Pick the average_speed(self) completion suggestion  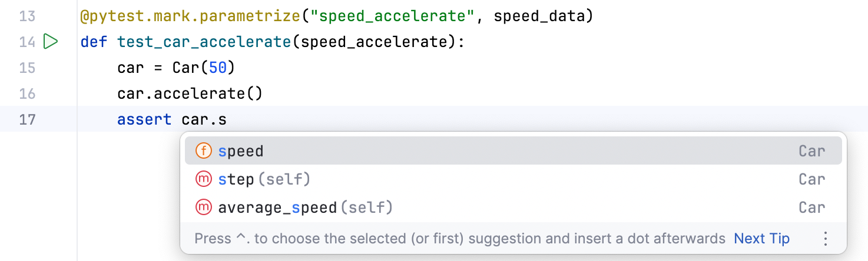coord(305,207)
